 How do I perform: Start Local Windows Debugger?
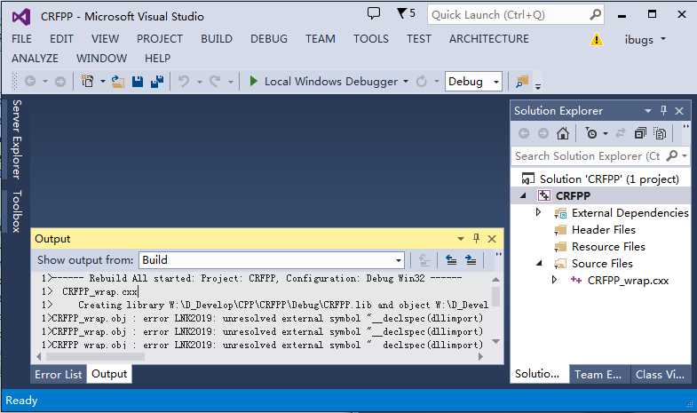click(323, 82)
